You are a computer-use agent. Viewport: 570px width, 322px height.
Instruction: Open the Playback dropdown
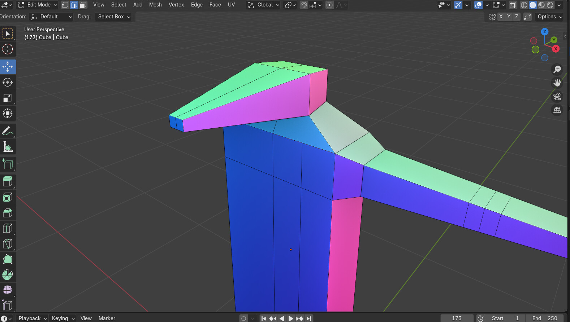(32, 318)
